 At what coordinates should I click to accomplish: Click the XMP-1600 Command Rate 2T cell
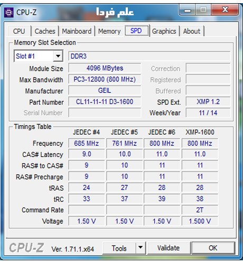[200, 210]
